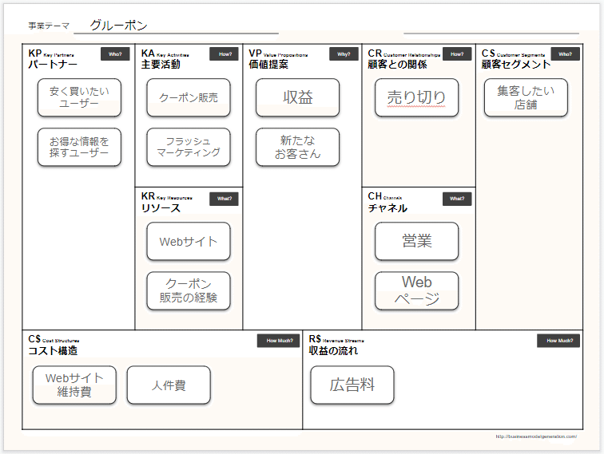Select the 営業 channel card
604x454 pixels.
416,241
